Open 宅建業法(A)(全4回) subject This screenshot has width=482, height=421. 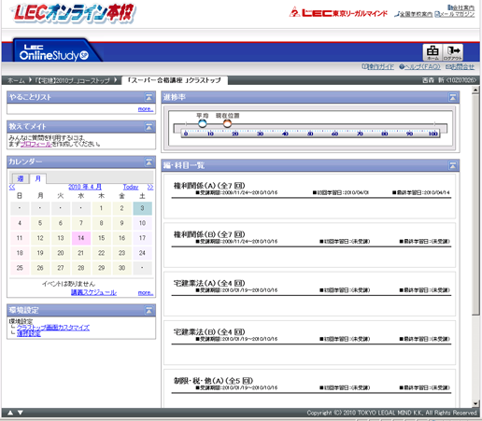click(209, 283)
